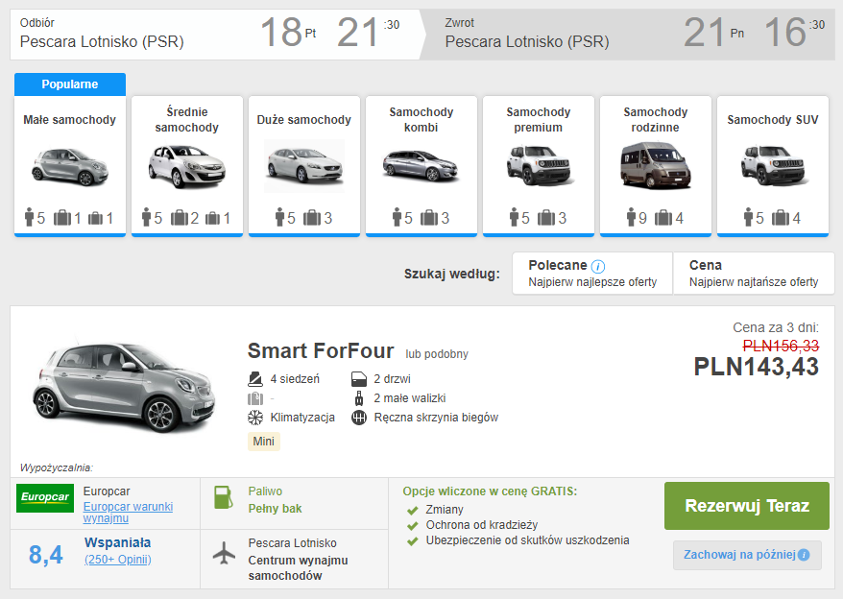Click the greyed large luggage icon
Screen dimensions: 843x599
(254, 398)
